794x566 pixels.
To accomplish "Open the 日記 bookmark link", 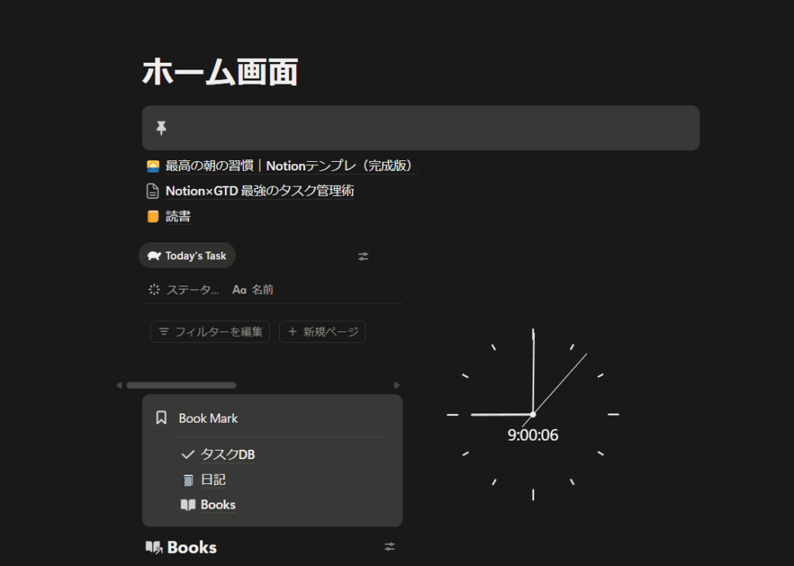I will [x=212, y=480].
